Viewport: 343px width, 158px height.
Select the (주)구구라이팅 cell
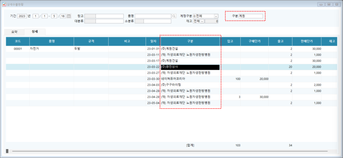(x=190, y=85)
